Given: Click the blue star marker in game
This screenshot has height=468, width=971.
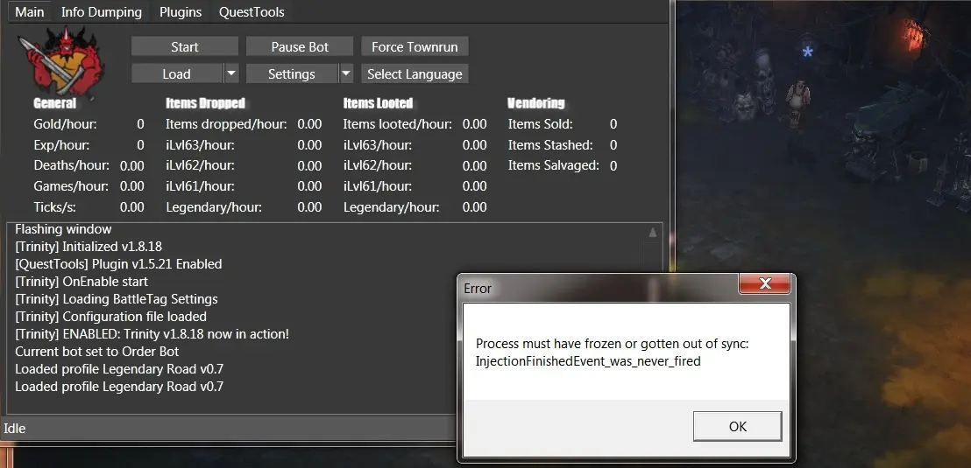Looking at the screenshot, I should click(x=808, y=52).
